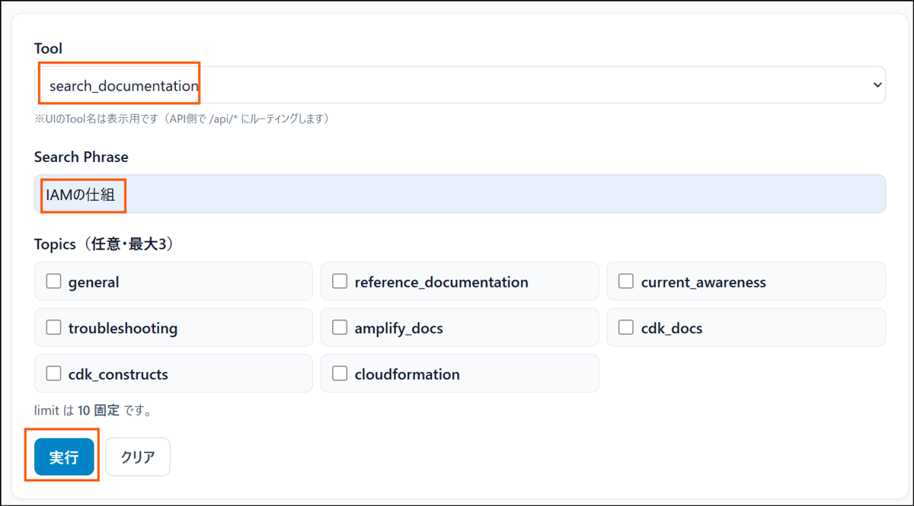This screenshot has height=506, width=914.
Task: Tick the cdk_docs checkbox
Action: point(626,327)
